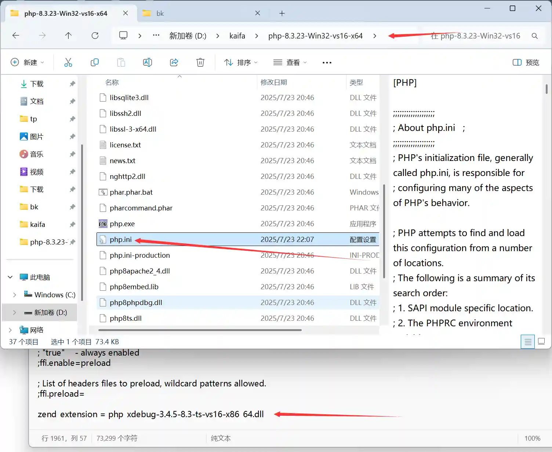
Task: Navigate to kaifa via breadcrumb
Action: (237, 36)
